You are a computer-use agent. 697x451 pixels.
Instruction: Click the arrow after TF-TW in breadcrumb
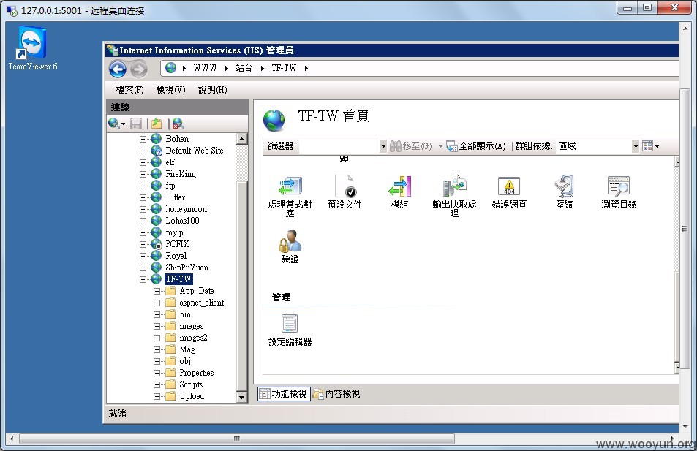[306, 68]
